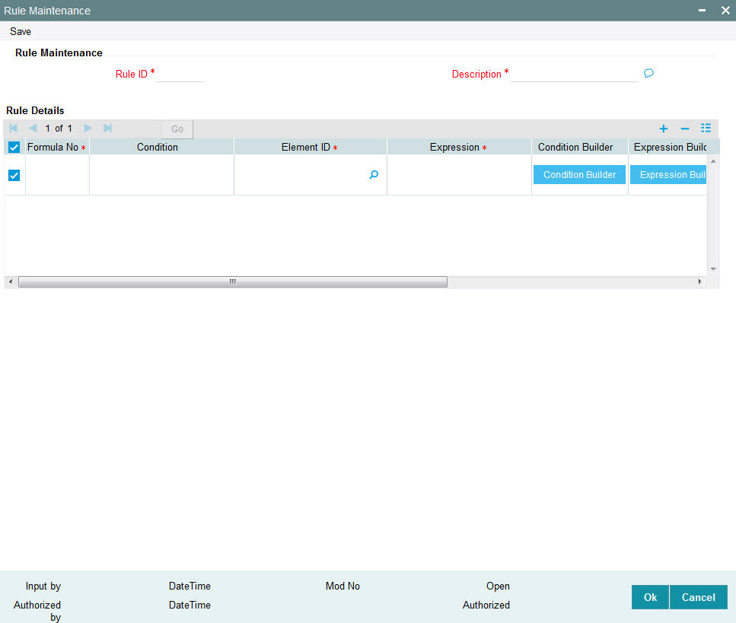Add a new row with plus icon
The height and width of the screenshot is (623, 736).
click(663, 129)
